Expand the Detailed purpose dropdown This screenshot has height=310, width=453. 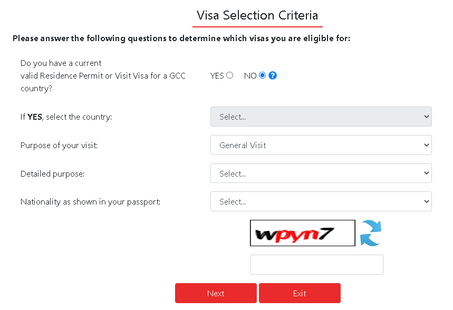pos(321,173)
